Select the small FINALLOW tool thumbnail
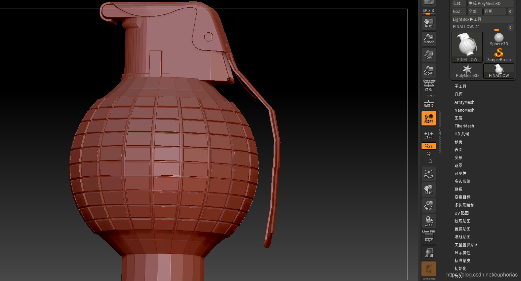 tap(499, 71)
